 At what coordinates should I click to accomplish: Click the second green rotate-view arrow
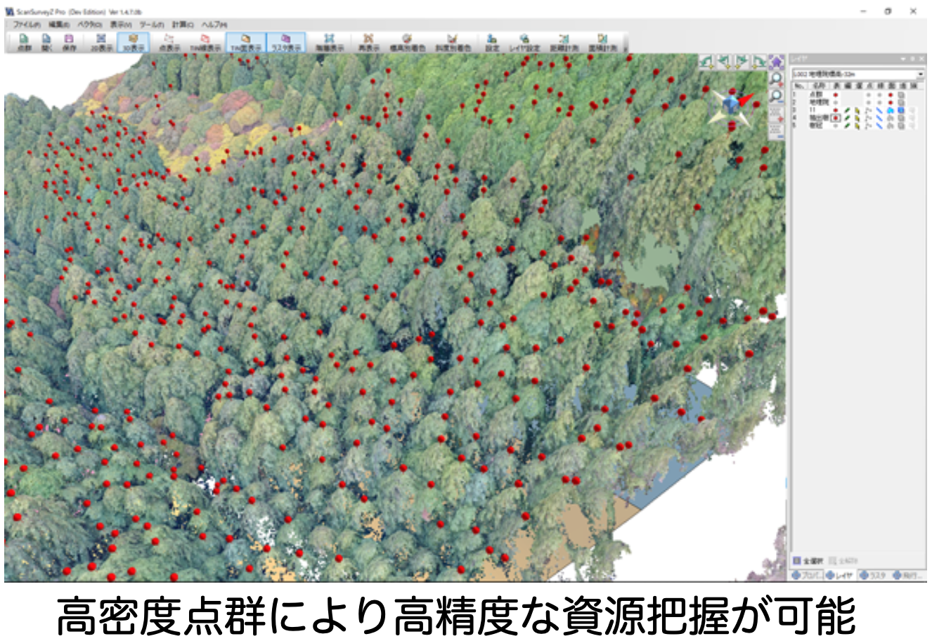pos(725,62)
